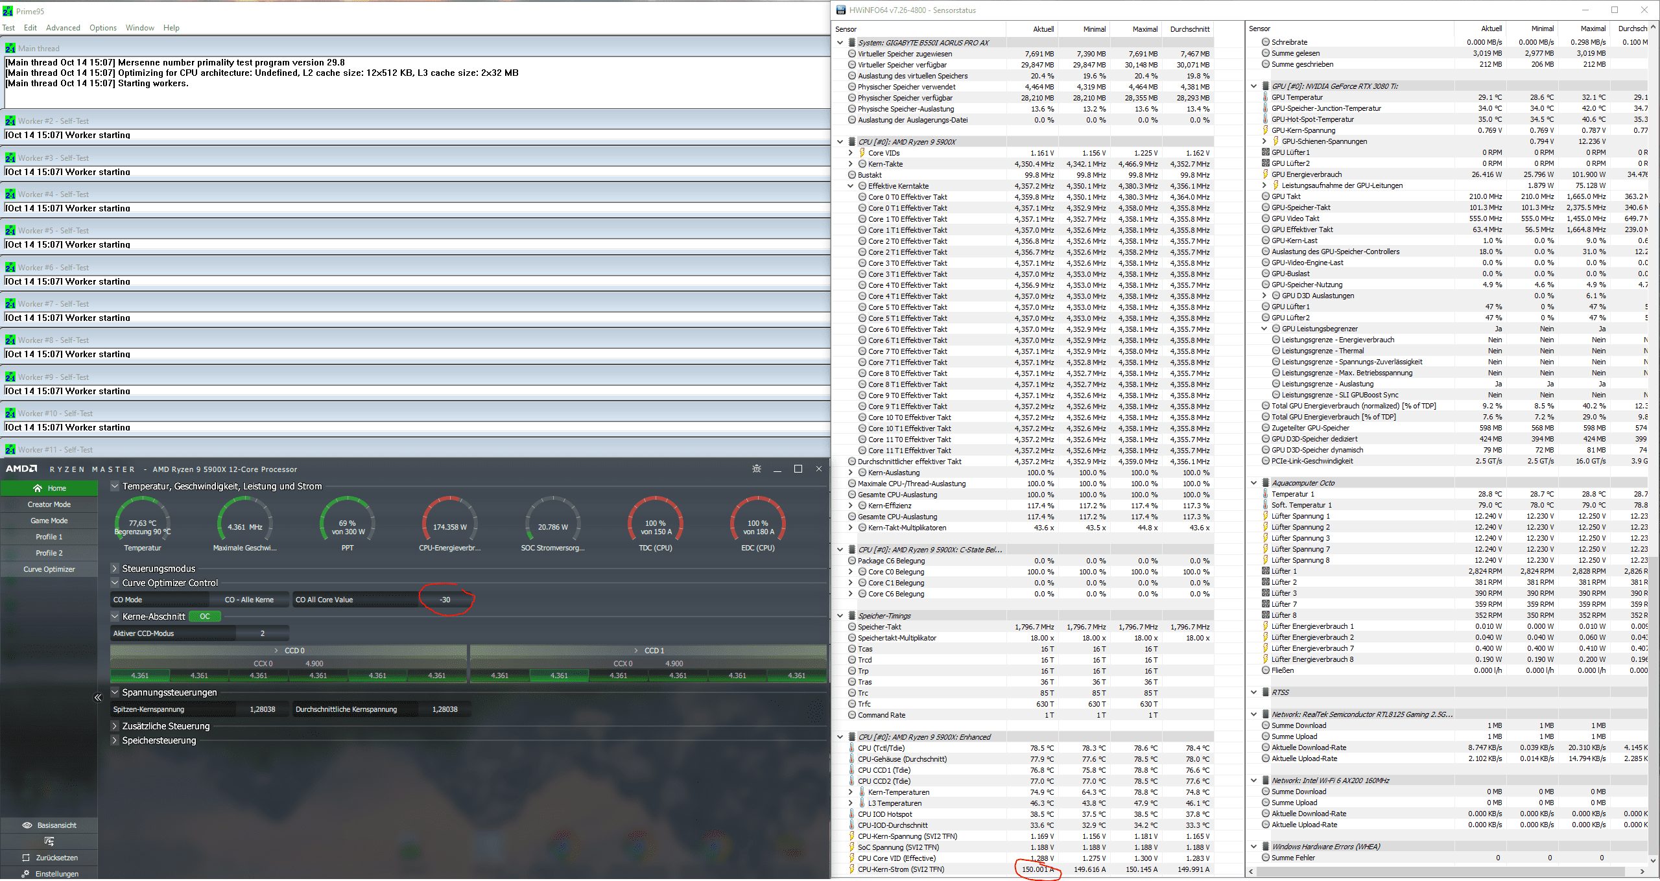Screen dimensions: 1660x881
Task: Click the import/export profile icon in sidebar
Action: tap(49, 841)
